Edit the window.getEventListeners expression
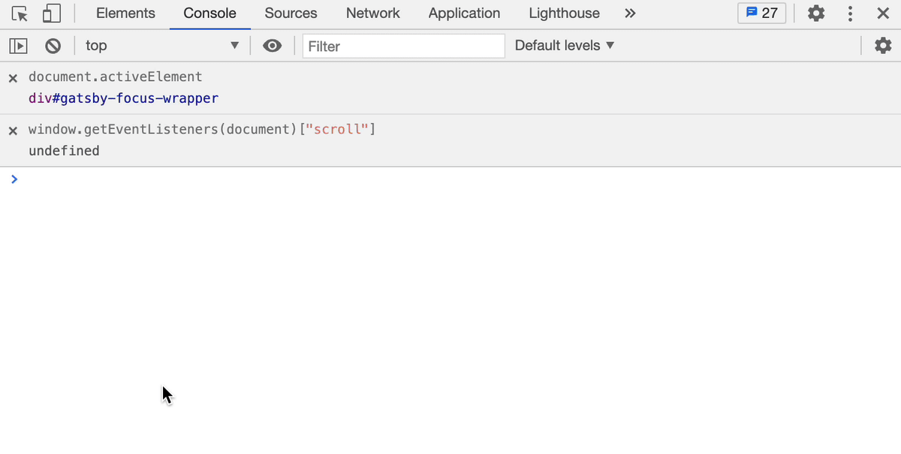This screenshot has height=454, width=901. [202, 130]
